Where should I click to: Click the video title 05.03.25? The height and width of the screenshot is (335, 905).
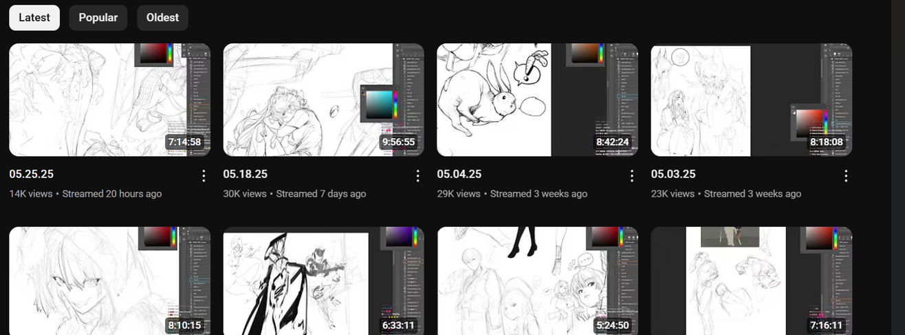[x=673, y=175]
